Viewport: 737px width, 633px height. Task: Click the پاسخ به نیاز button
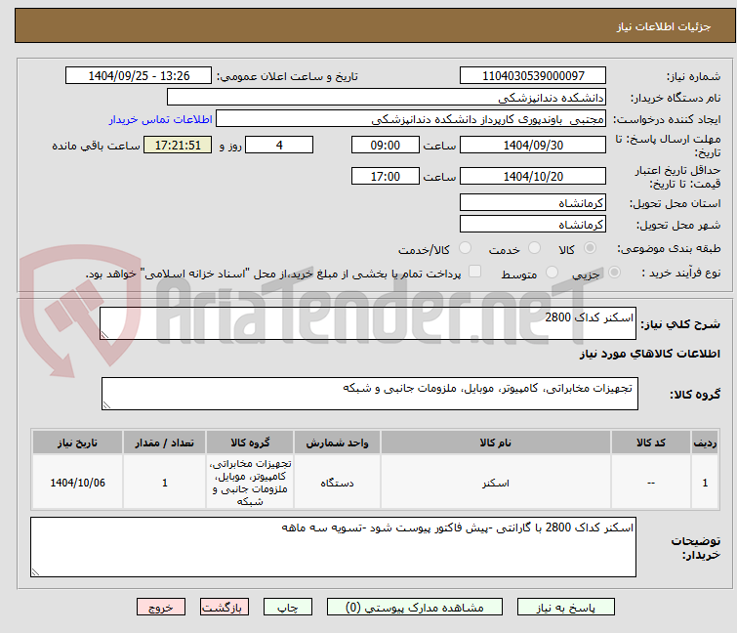coord(565,608)
